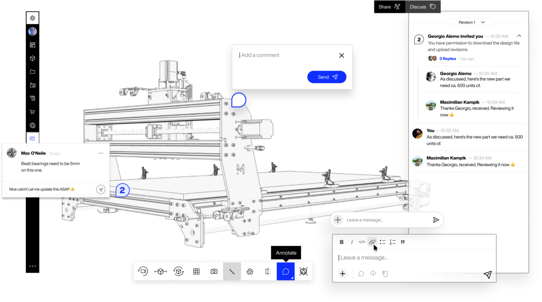Toggle the grid display
Viewport: 542px width, 302px height.
click(x=196, y=271)
